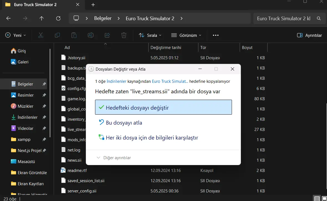Click the Paste clipboard icon
The height and width of the screenshot is (201, 327).
coord(74,35)
